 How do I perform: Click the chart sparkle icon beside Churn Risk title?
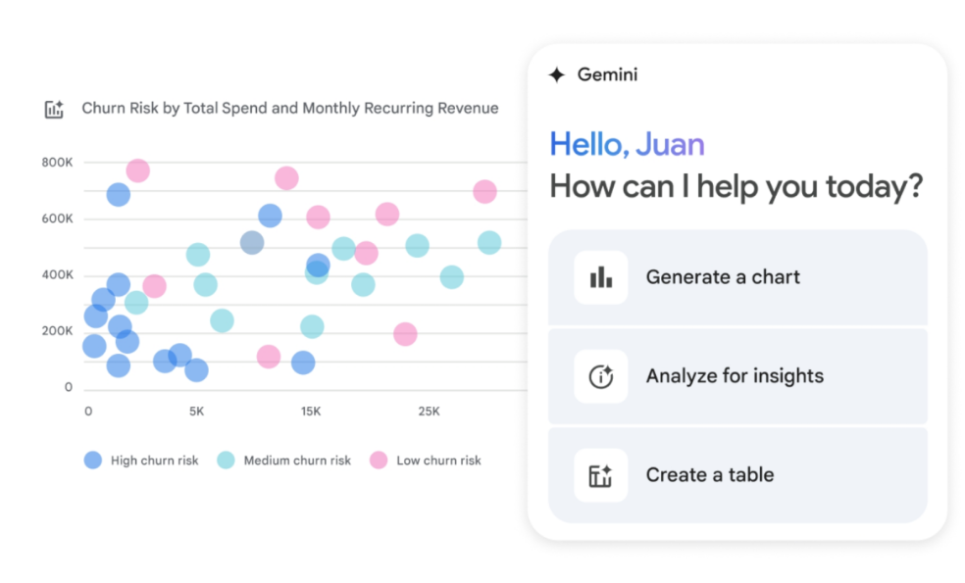coord(54,109)
